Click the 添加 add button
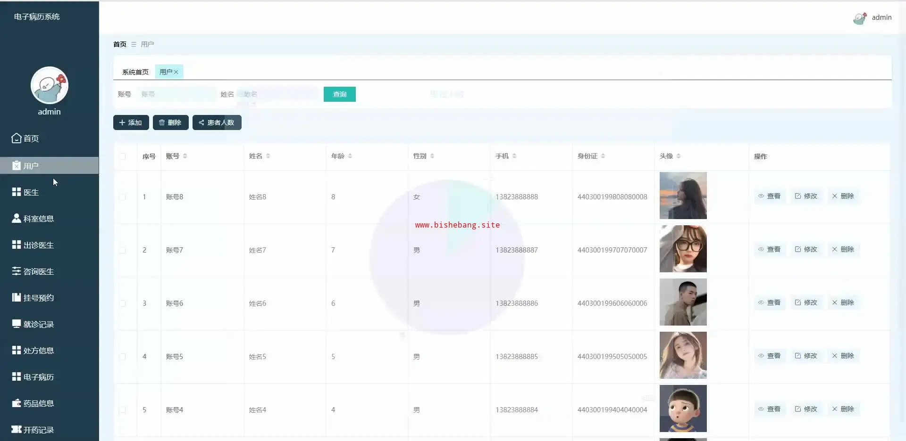The height and width of the screenshot is (441, 906). pos(131,122)
